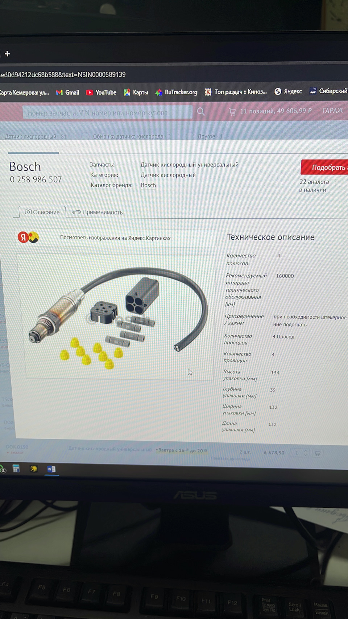Switch to the Описание tab
The image size is (348, 619).
point(42,212)
